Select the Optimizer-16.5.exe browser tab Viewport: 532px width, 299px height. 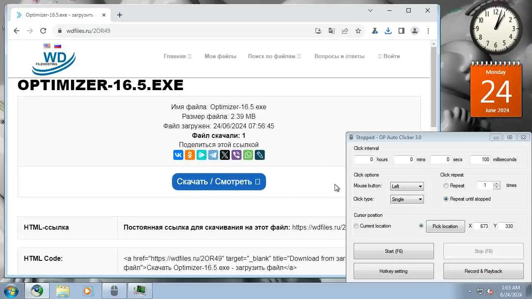click(60, 15)
